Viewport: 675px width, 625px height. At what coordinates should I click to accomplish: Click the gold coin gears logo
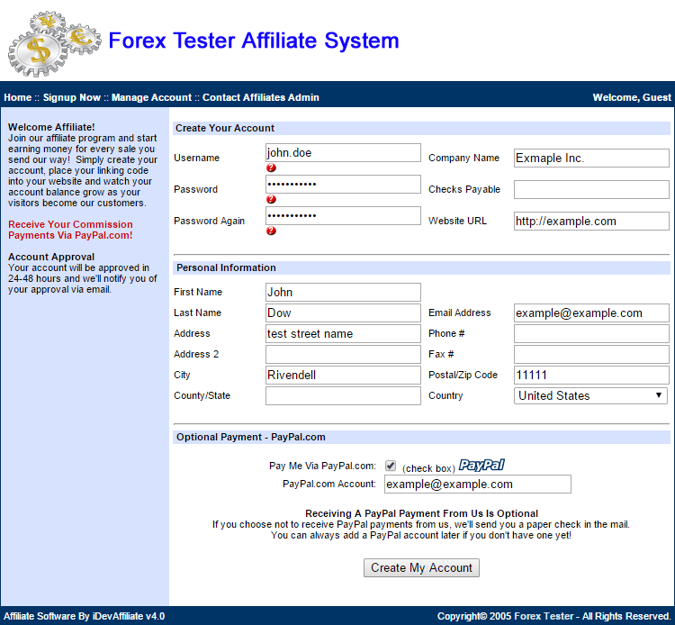coord(55,43)
